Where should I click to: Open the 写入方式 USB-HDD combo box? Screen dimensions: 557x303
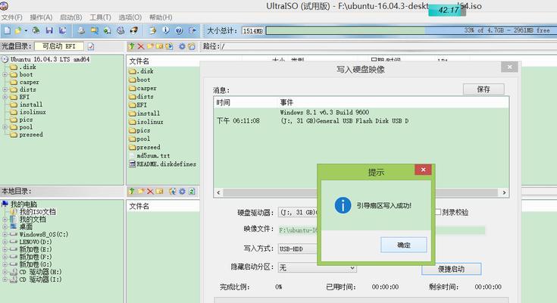297,248
